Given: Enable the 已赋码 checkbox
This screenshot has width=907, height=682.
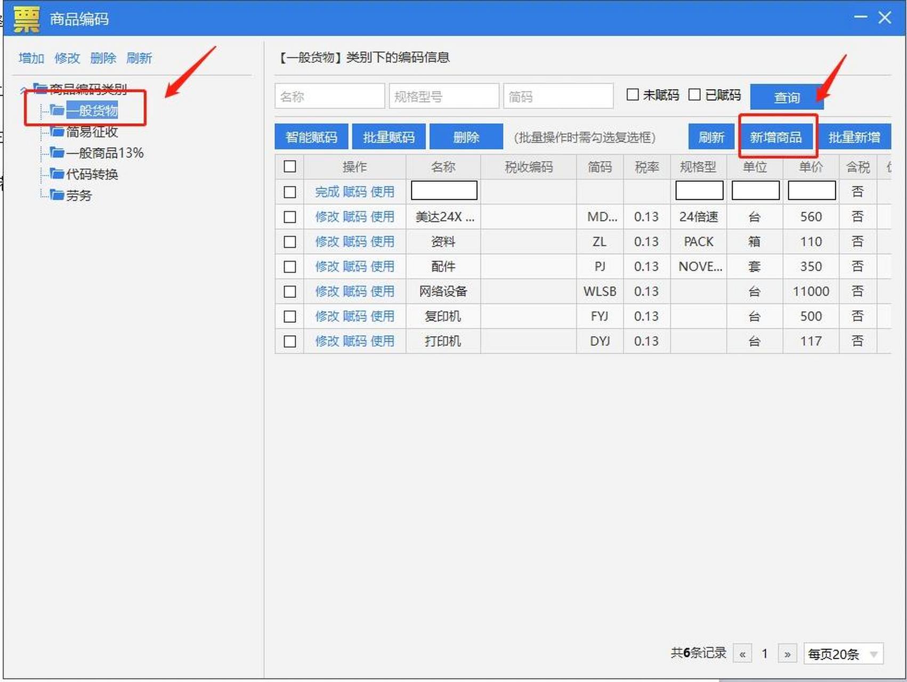Looking at the screenshot, I should click(x=694, y=95).
